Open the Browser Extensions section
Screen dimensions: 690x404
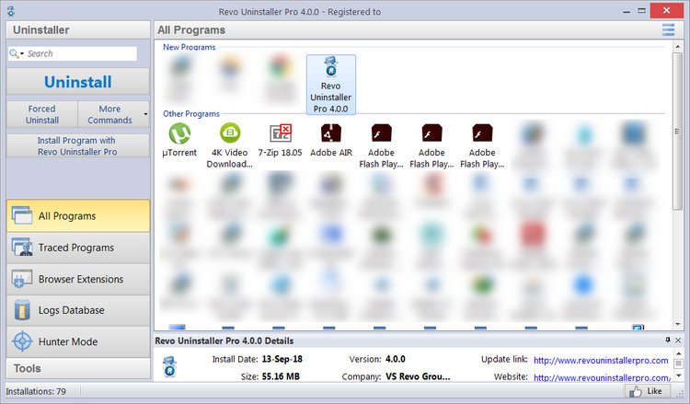click(78, 279)
